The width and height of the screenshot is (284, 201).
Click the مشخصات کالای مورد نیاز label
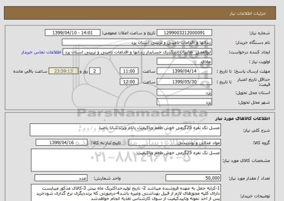click(247, 161)
